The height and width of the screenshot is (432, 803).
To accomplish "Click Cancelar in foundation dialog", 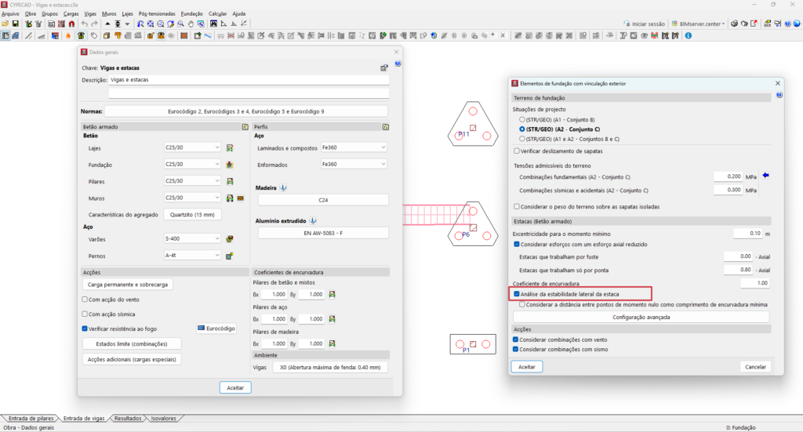I will pyautogui.click(x=755, y=367).
